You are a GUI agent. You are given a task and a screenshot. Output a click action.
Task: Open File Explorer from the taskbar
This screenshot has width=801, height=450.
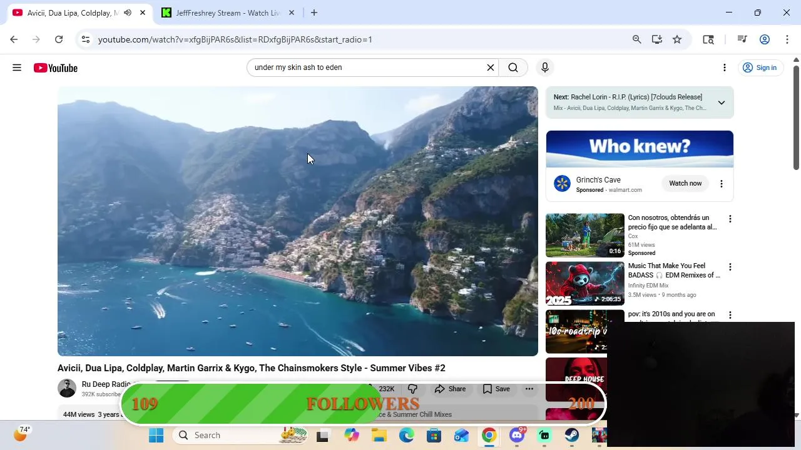click(x=379, y=435)
